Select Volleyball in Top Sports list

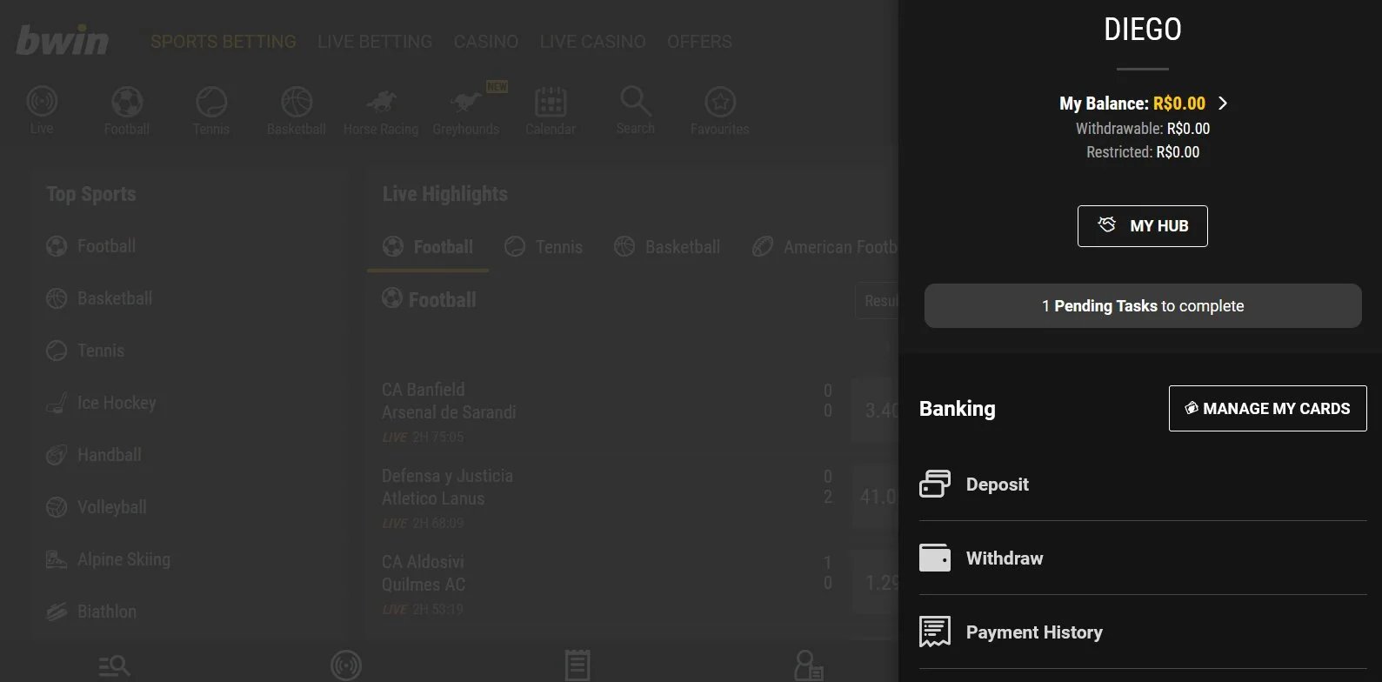[x=112, y=507]
